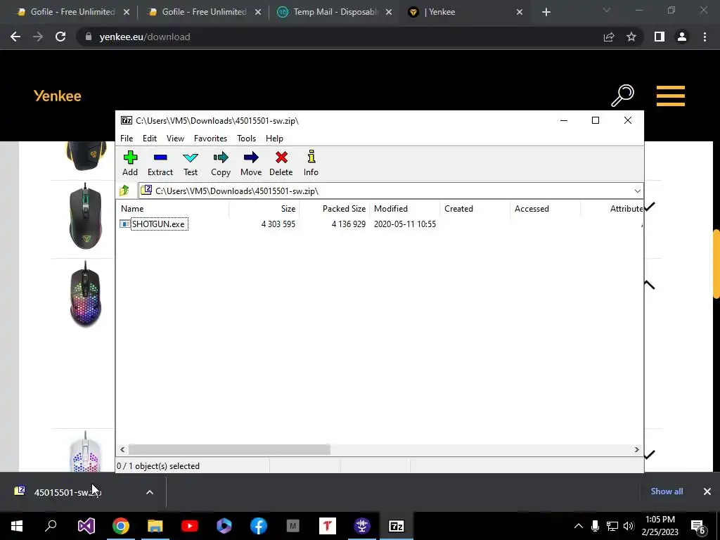Viewport: 720px width, 540px height.
Task: Sort by Packed Size column
Action: 334,208
